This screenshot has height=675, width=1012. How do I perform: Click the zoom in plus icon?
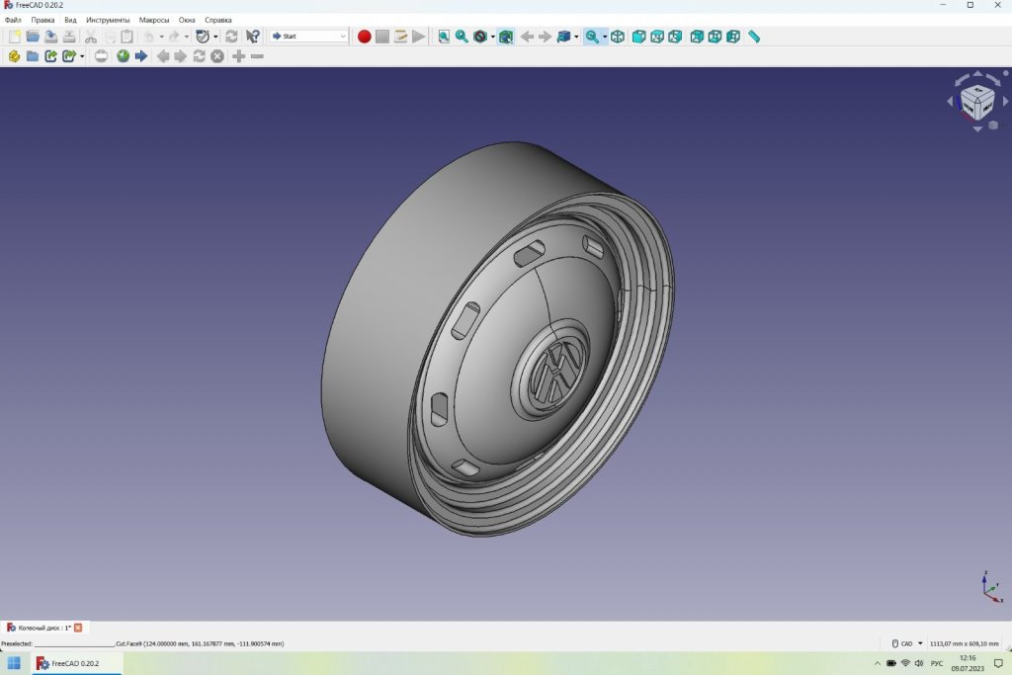click(x=238, y=56)
